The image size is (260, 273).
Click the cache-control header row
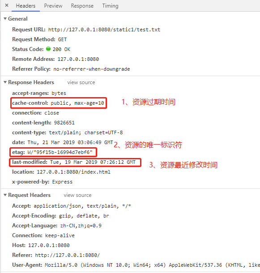click(58, 103)
